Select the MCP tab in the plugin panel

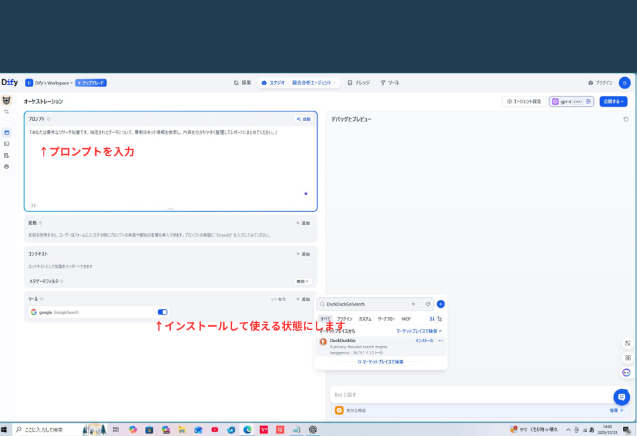(x=406, y=319)
